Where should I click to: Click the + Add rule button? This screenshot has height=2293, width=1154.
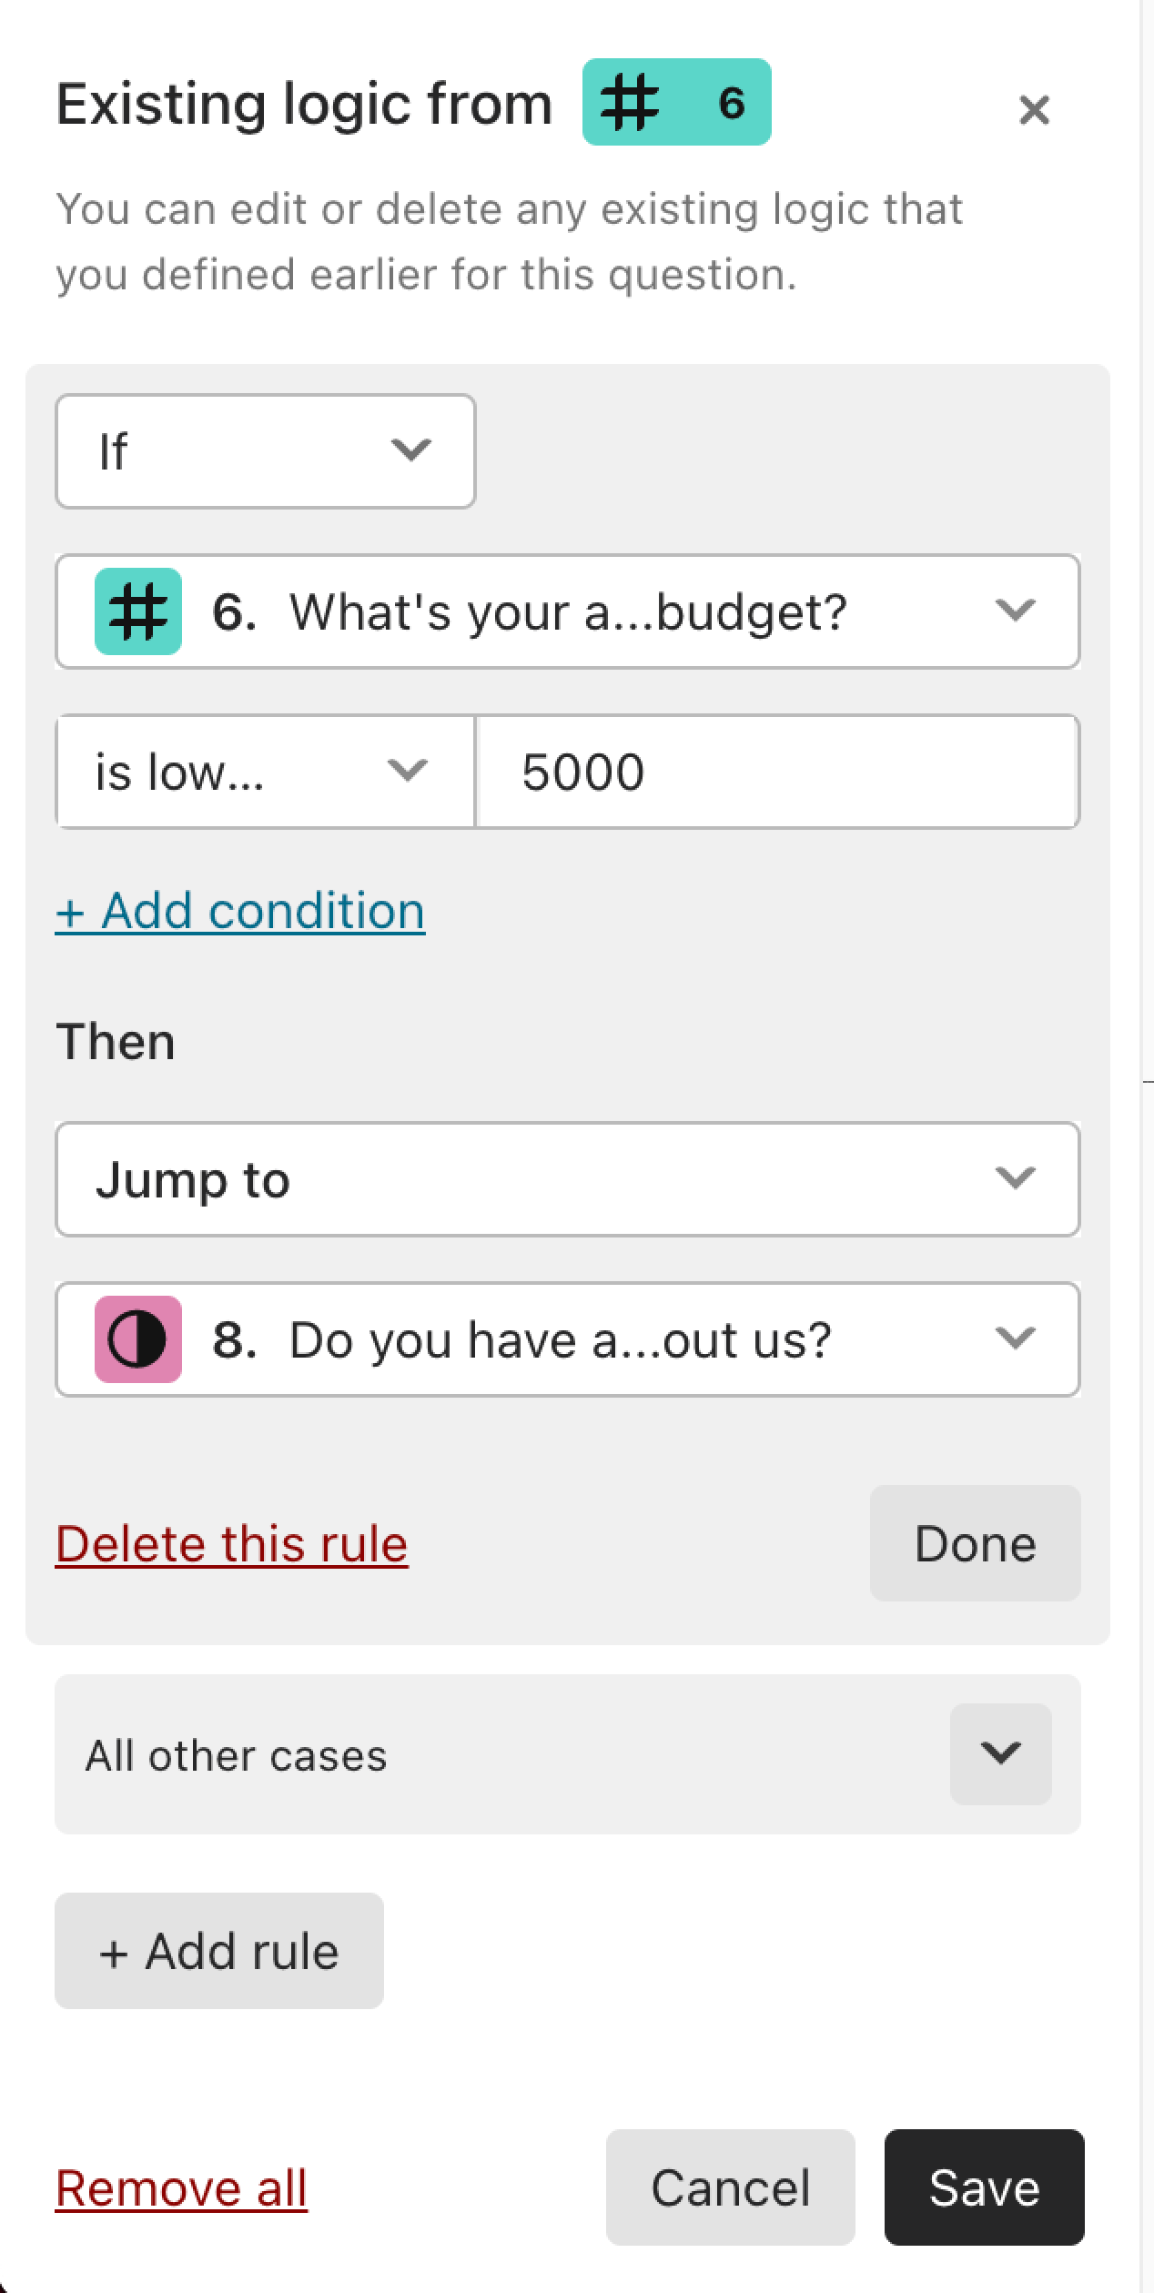219,1951
